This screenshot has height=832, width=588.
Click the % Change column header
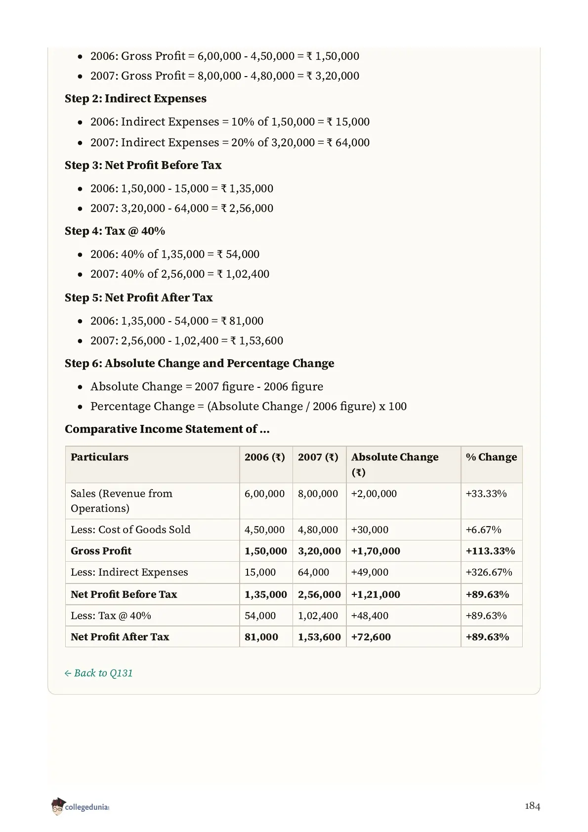pos(491,457)
